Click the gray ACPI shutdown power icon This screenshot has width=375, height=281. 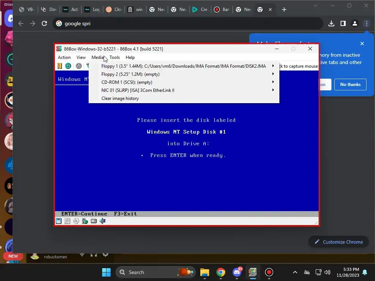coord(79,66)
